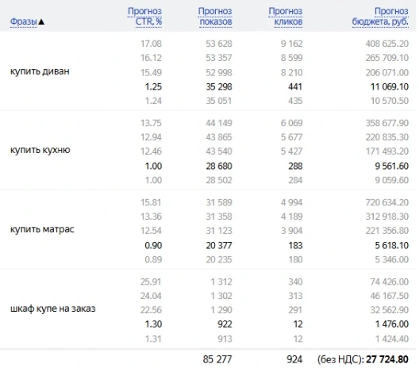Click budget value 265 709.10
The image size is (419, 368).
387,58
